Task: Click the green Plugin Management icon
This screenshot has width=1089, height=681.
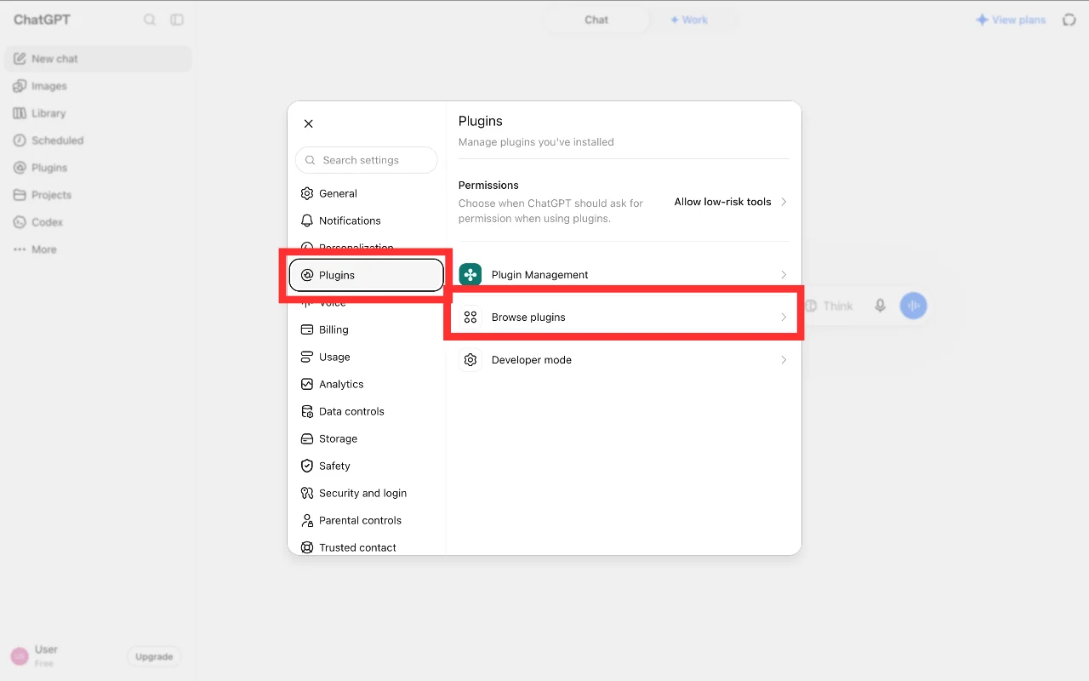Action: (x=470, y=274)
